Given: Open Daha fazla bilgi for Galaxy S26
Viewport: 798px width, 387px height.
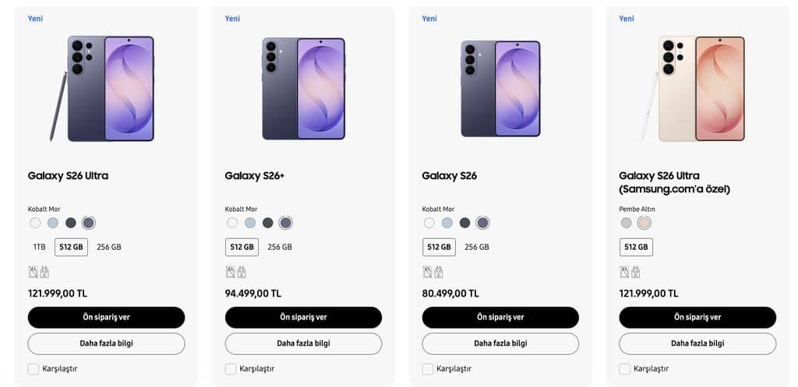Looking at the screenshot, I should pyautogui.click(x=500, y=343).
